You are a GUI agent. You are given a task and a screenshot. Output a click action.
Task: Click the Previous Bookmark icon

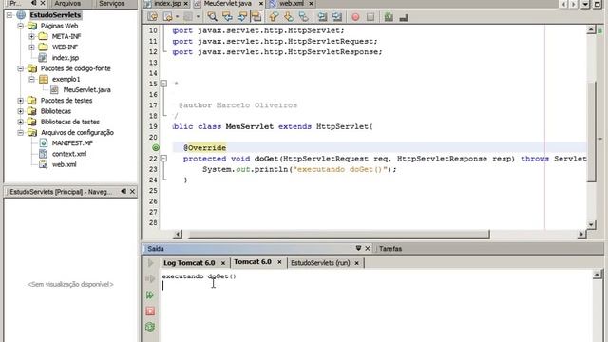pos(274,17)
